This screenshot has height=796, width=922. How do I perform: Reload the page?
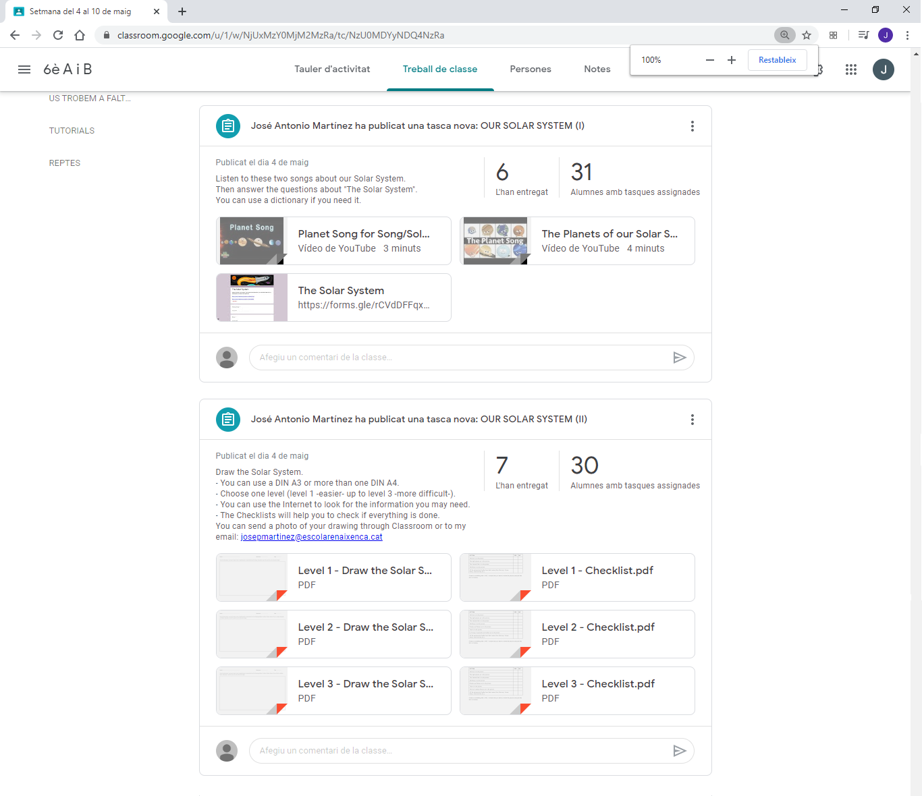58,35
